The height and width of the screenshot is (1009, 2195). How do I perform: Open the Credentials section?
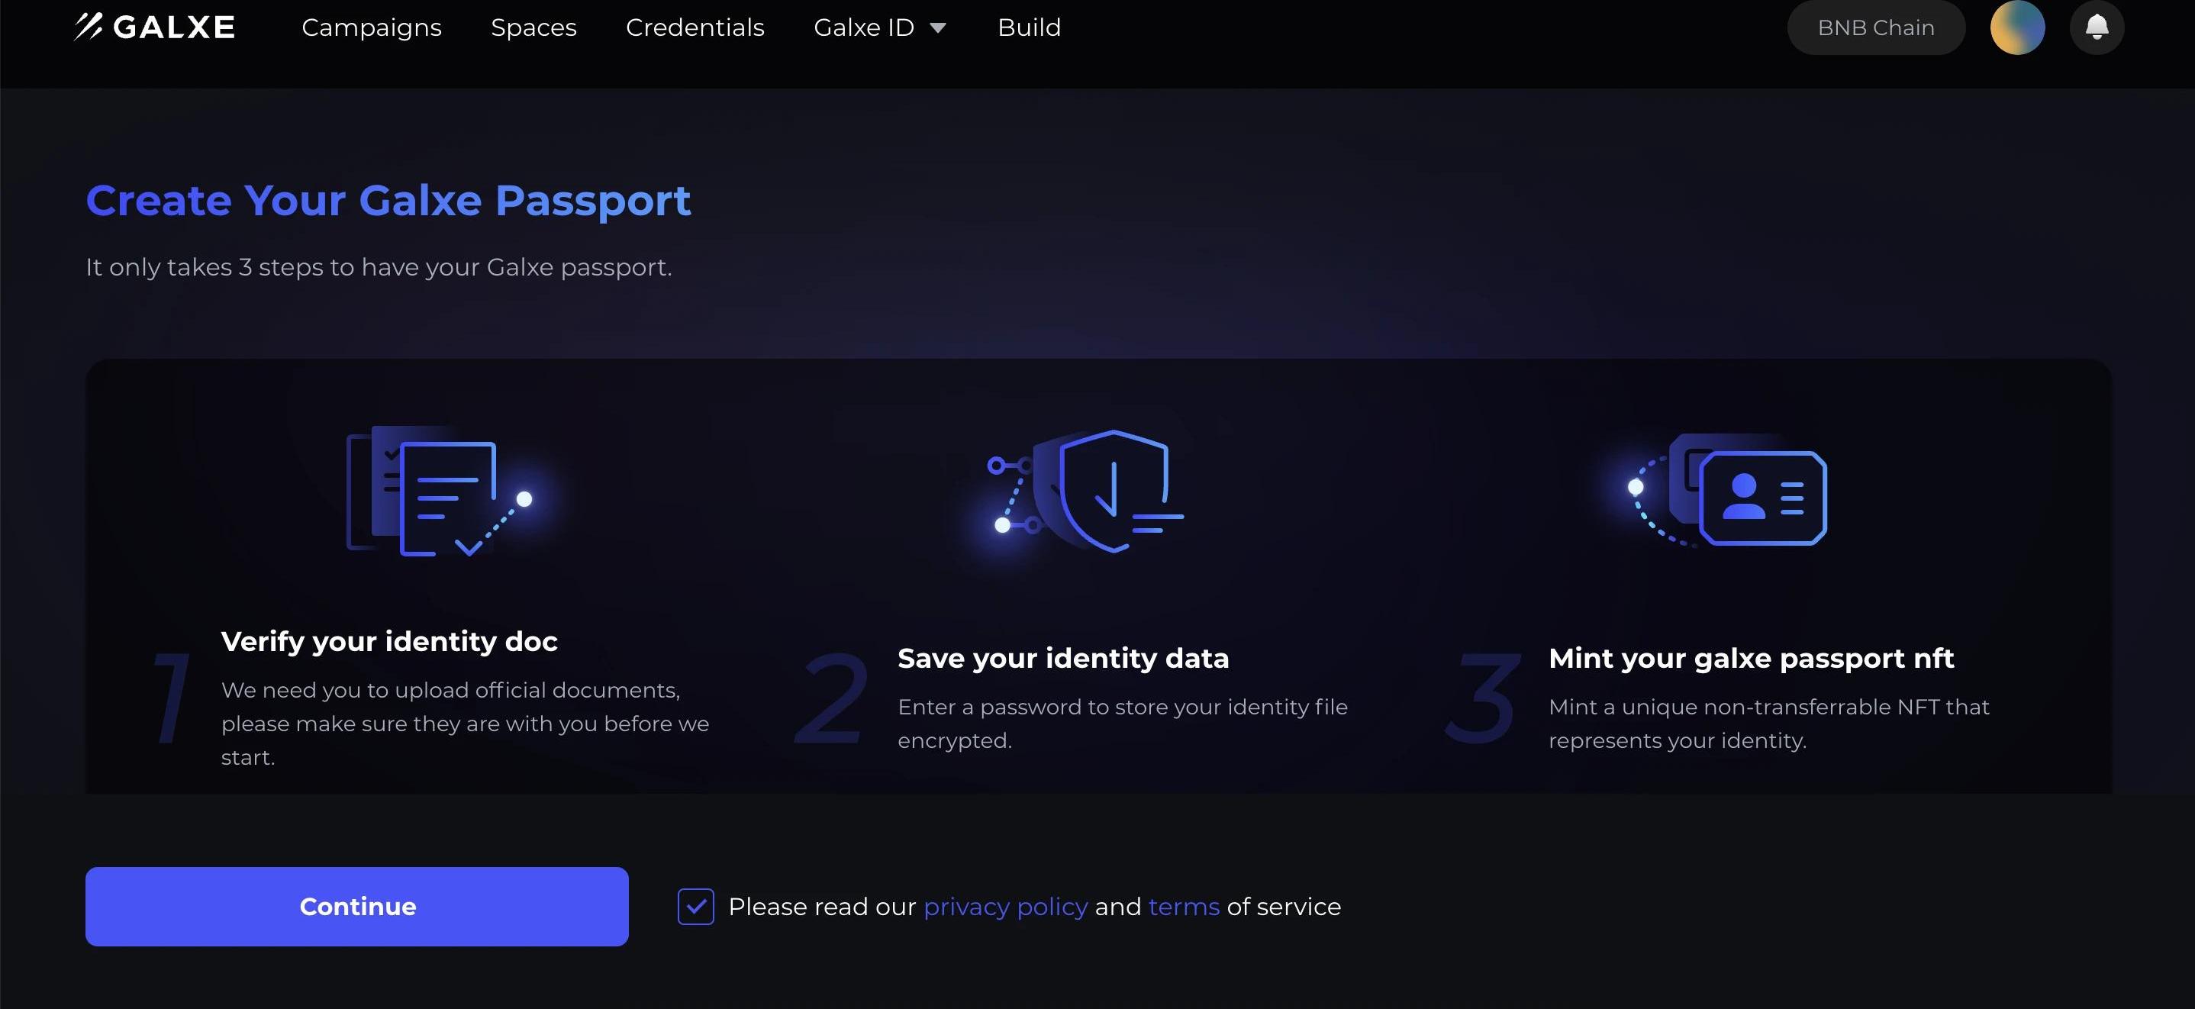695,27
